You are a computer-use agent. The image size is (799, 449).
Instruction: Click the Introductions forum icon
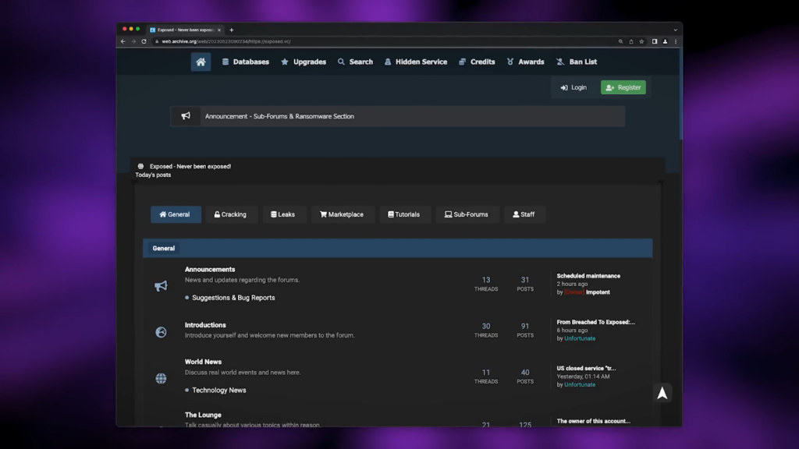click(161, 332)
